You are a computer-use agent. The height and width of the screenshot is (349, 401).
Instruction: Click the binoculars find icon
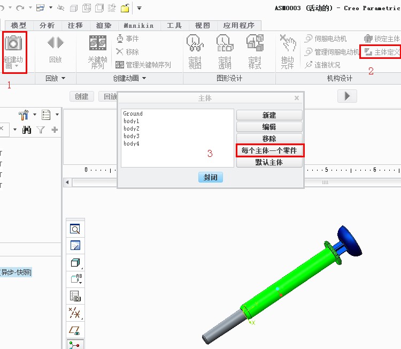[x=27, y=130]
